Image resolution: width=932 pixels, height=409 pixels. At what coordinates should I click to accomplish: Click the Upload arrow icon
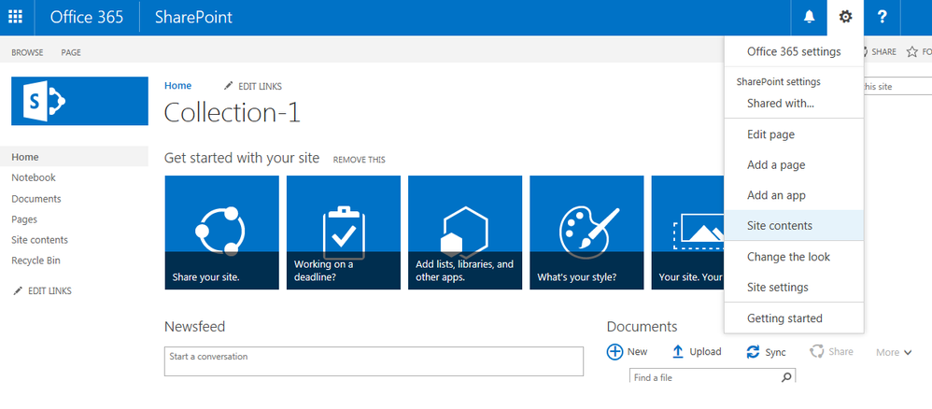click(x=678, y=352)
